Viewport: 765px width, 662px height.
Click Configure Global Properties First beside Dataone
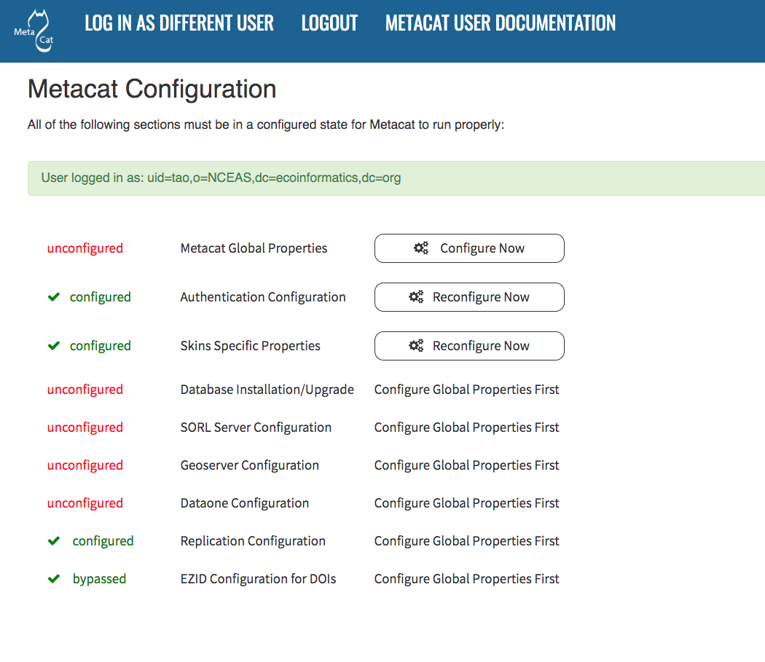[466, 503]
